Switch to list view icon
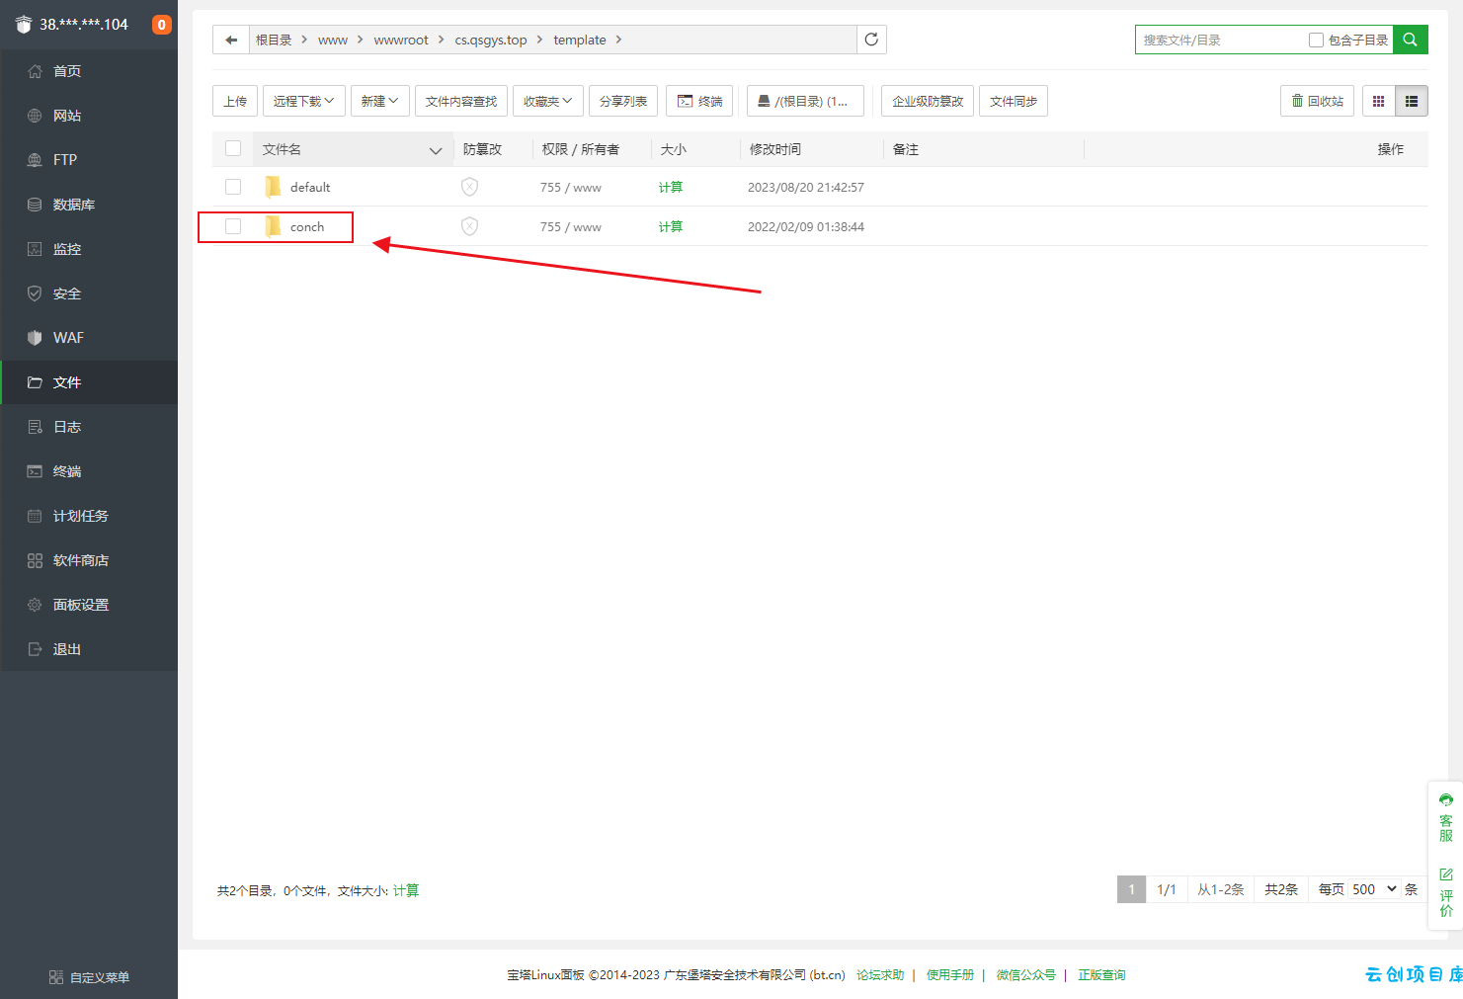This screenshot has width=1463, height=999. 1412,101
